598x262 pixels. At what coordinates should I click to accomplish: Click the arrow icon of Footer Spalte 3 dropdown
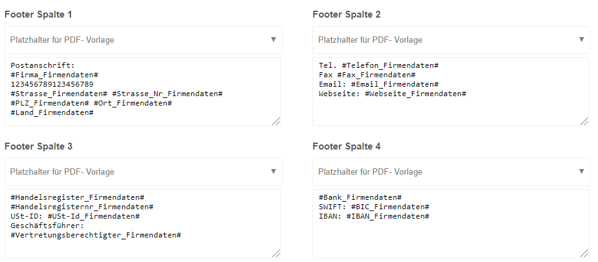click(273, 172)
